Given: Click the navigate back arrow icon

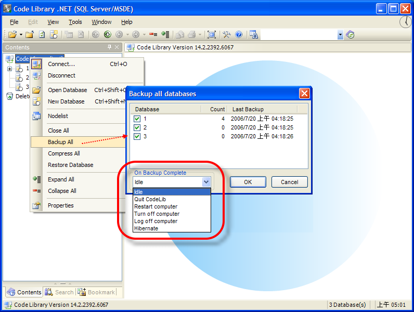Looking at the screenshot, I should pos(119,34).
